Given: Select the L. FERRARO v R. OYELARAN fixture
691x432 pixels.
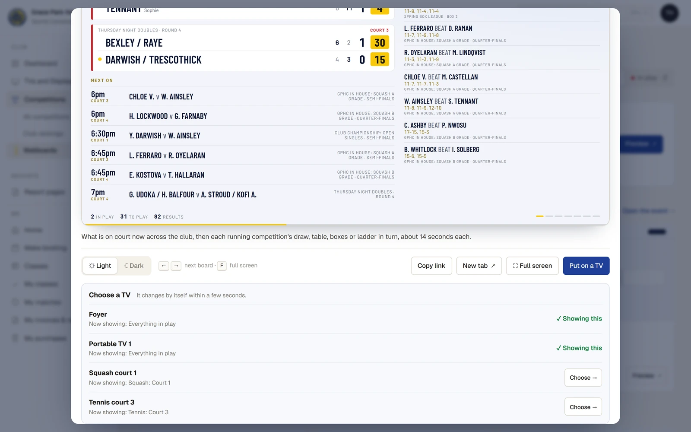Looking at the screenshot, I should tap(243, 155).
